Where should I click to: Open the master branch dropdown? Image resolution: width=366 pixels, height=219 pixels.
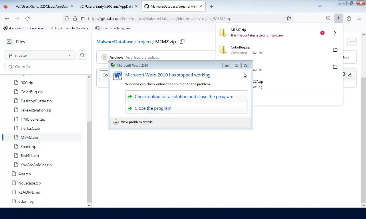coord(40,55)
